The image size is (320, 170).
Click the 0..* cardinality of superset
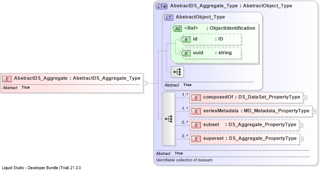(x=185, y=136)
